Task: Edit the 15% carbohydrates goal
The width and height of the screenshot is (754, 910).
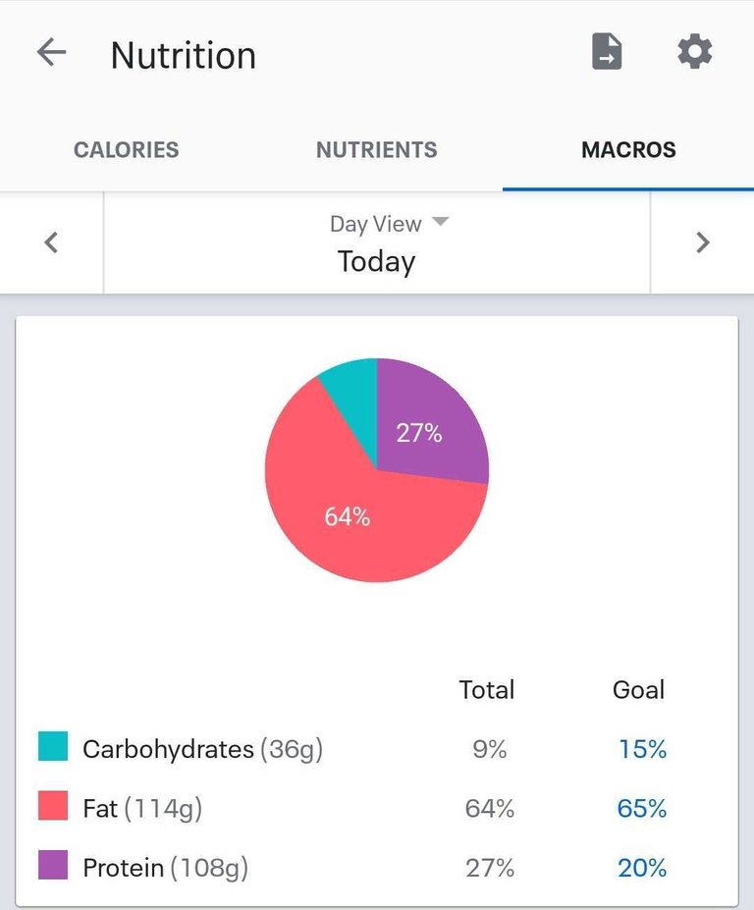Action: (642, 749)
